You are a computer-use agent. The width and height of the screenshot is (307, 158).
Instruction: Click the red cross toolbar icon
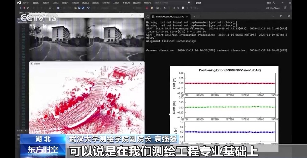pyautogui.click(x=147, y=8)
